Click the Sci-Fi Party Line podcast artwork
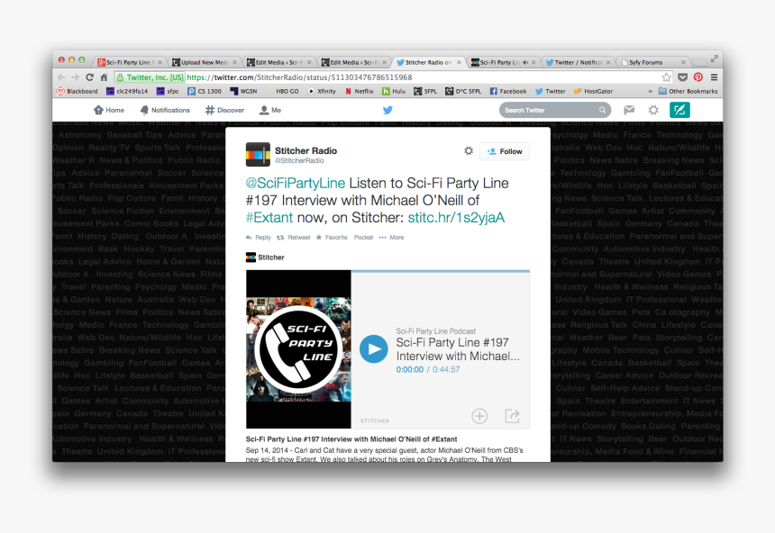Viewport: 775px width, 533px height. click(x=298, y=349)
